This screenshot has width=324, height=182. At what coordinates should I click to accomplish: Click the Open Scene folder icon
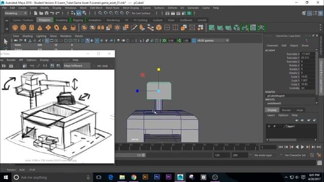[41, 13]
